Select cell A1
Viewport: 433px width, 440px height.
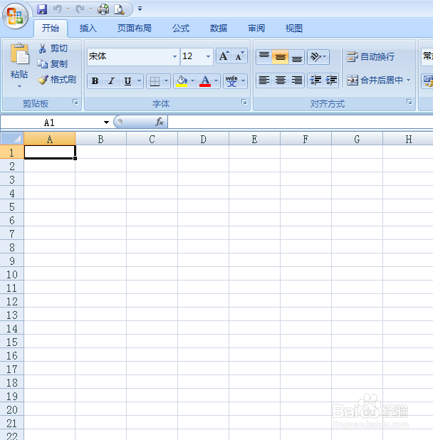click(x=50, y=152)
